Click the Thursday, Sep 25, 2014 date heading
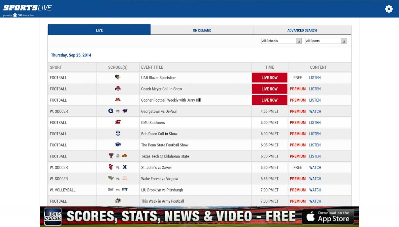The image size is (399, 227). (x=71, y=55)
